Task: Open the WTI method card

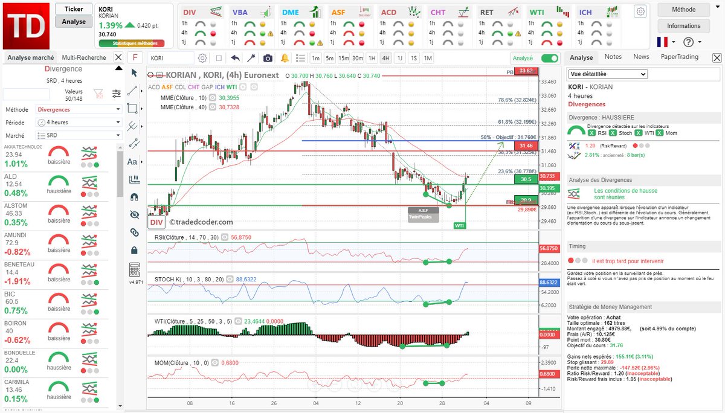Action: pyautogui.click(x=549, y=27)
